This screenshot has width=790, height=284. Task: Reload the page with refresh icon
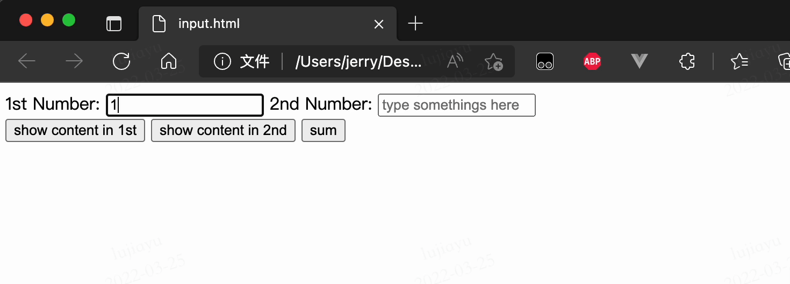point(121,61)
